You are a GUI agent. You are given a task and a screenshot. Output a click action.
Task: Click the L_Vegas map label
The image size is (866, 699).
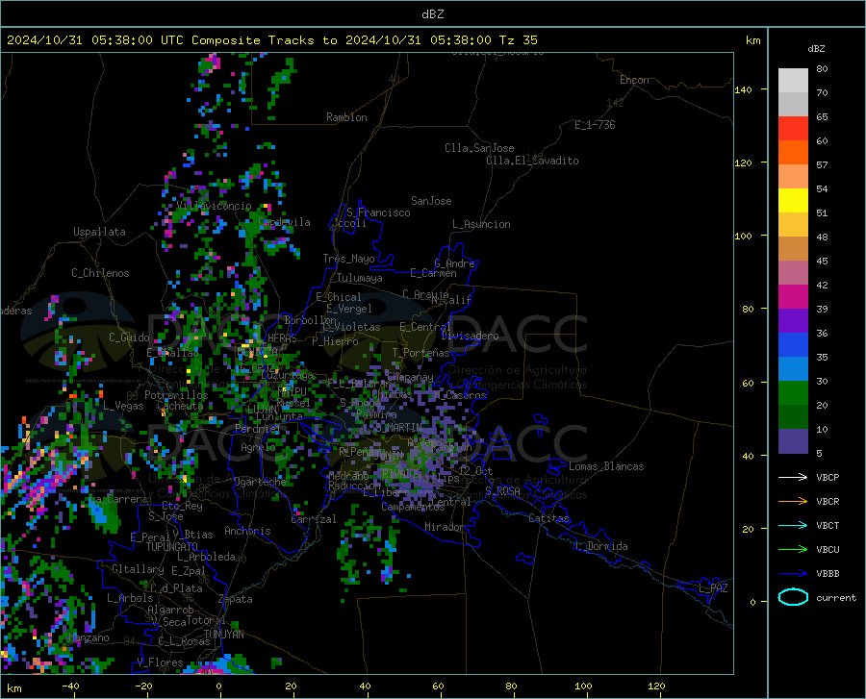point(123,406)
